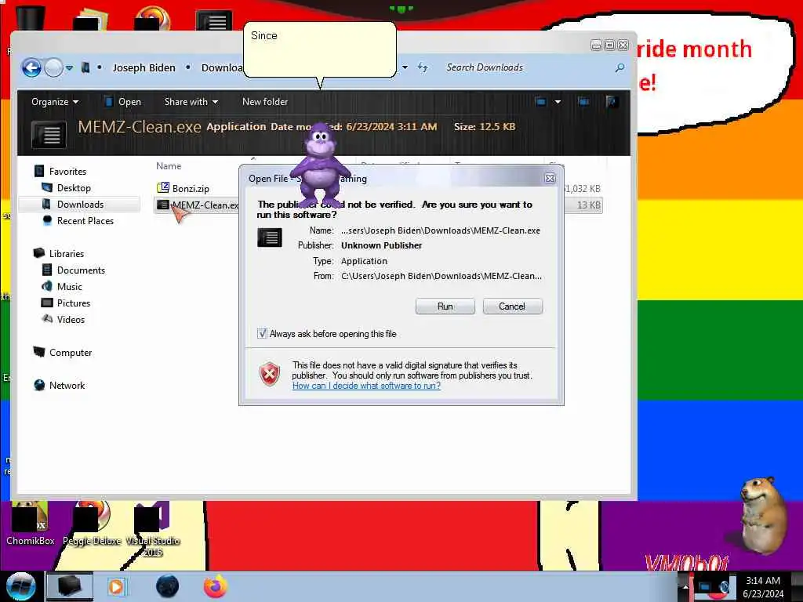Click the BonziBuddy purple gorilla
This screenshot has width=803, height=602.
click(320, 165)
